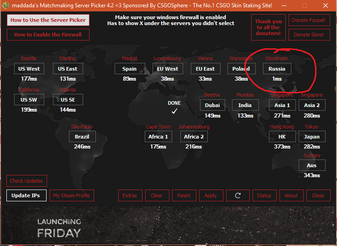Image resolution: width=337 pixels, height=246 pixels.
Task: Click the Mumbai city label
Action: [x=245, y=95]
